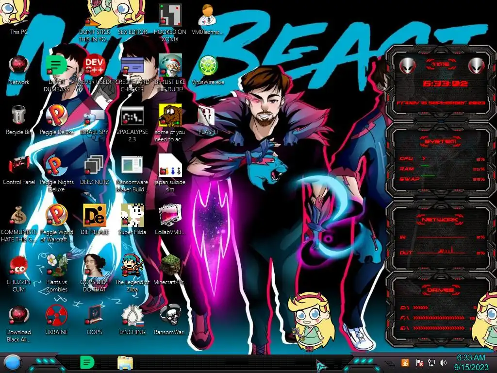The width and height of the screenshot is (497, 373).
Task: Select the HOOKED ON XONIX icon
Action: (170, 23)
